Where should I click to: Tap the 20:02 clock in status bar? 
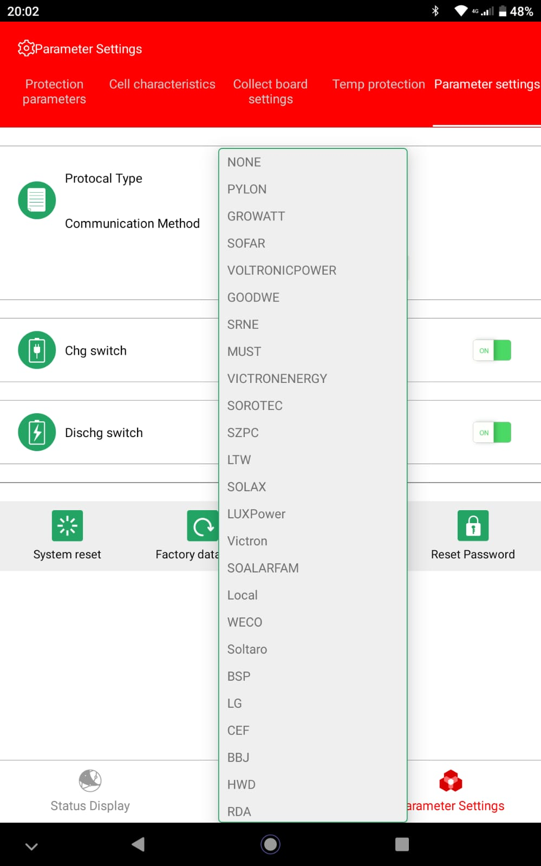[23, 11]
